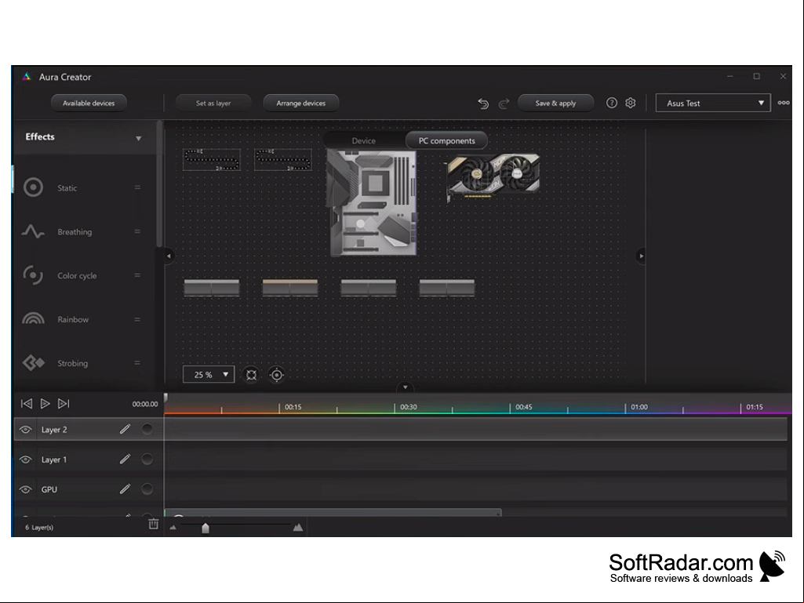Click the 00:00.00 time readout

point(145,404)
